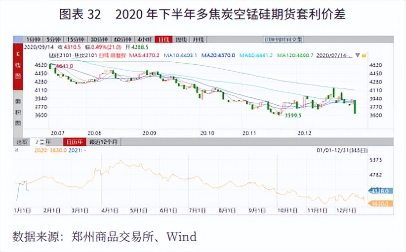Select the 最近12个月 range tab
406x252 pixels.
click(104, 142)
